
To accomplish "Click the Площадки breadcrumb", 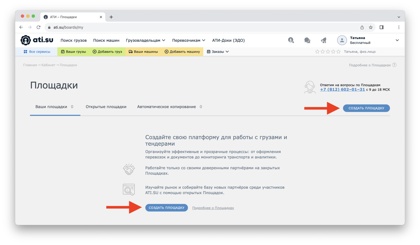I will [x=68, y=65].
